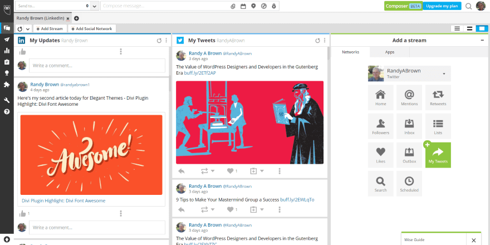Select the Randy Brown (LinkedIn) tab

point(40,18)
